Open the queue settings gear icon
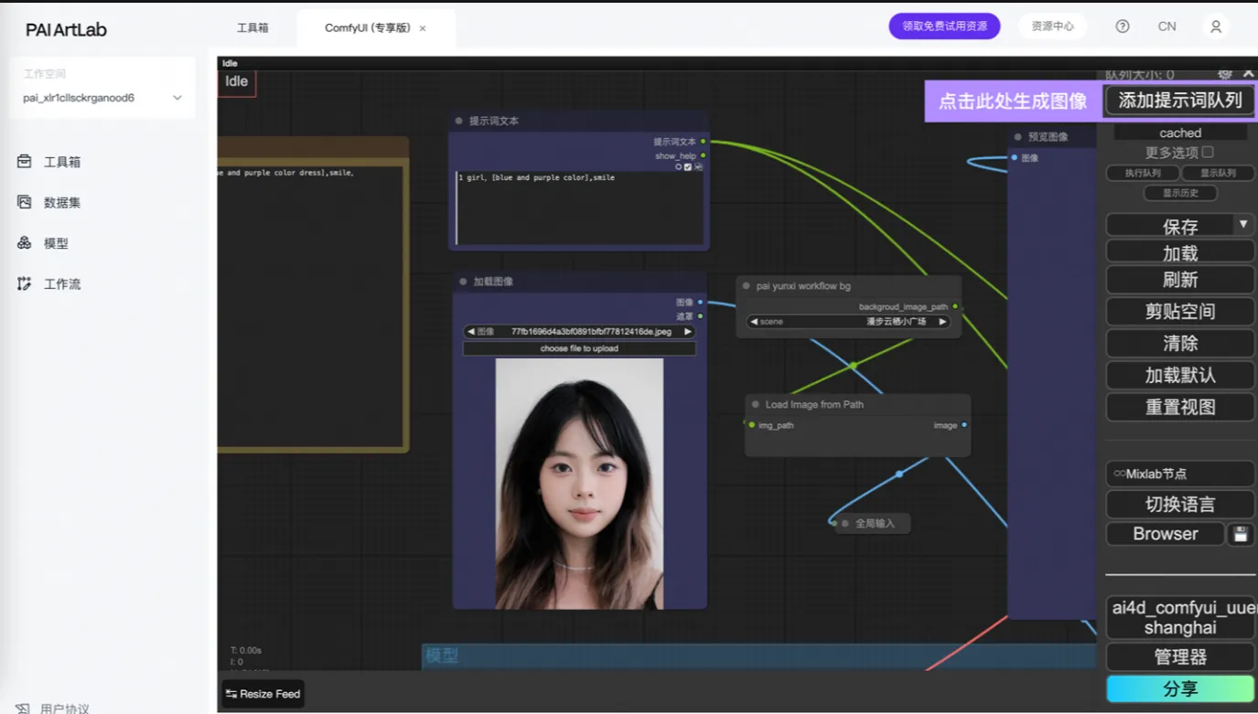The width and height of the screenshot is (1258, 714). pyautogui.click(x=1224, y=72)
